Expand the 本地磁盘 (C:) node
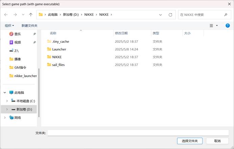The image size is (234, 149). [x=7, y=101]
